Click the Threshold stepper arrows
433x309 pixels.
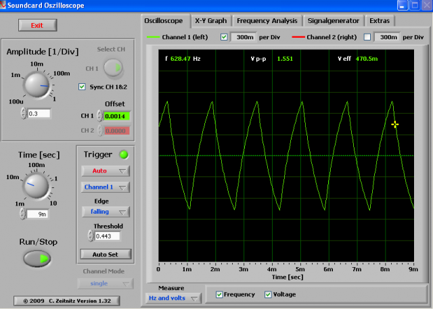(91, 236)
